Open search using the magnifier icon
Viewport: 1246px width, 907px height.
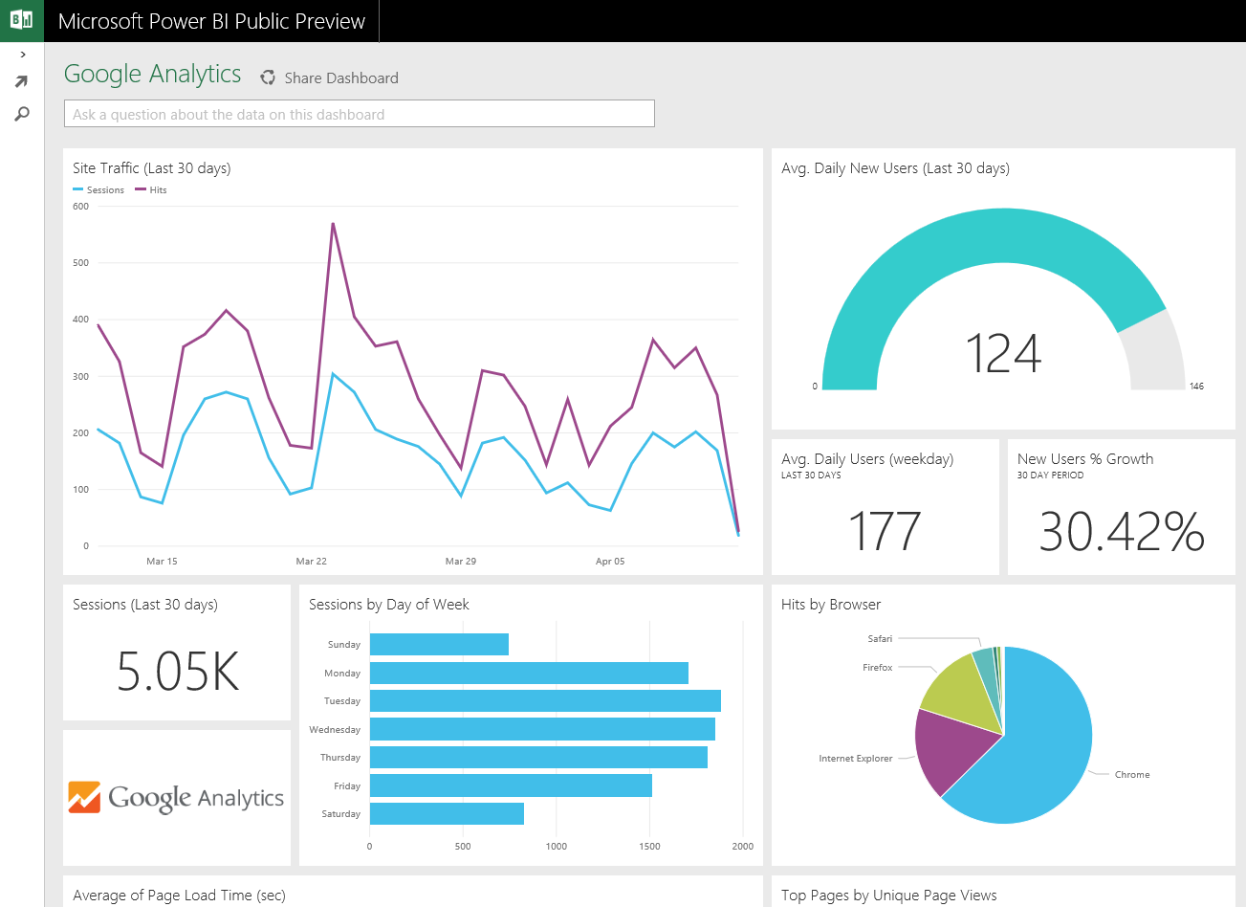coord(21,113)
